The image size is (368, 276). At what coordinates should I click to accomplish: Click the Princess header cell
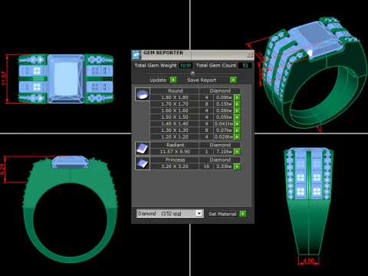pos(175,160)
